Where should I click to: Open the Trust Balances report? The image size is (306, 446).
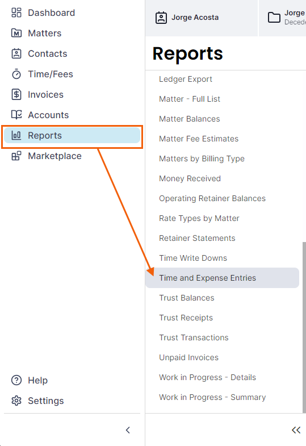(187, 298)
